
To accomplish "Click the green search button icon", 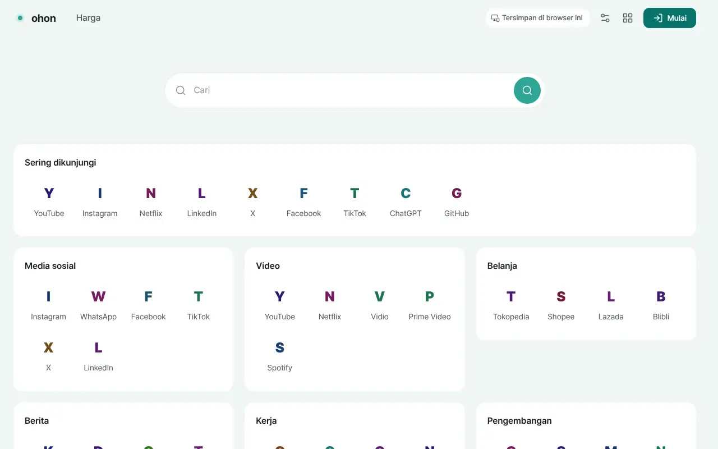I will (x=527, y=90).
